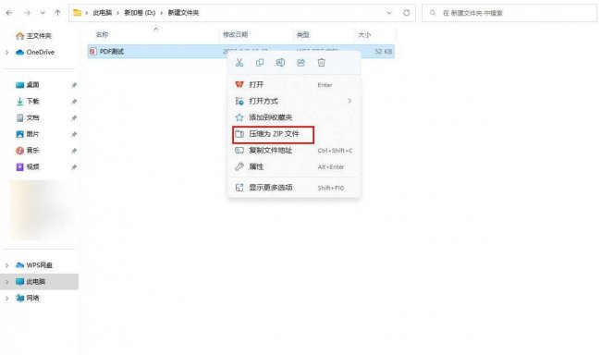Open 下载 quick access folder
The image size is (601, 355).
[x=32, y=101]
